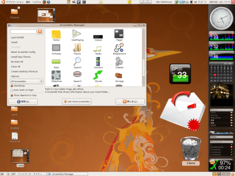
Task: Click the mail envelope screenlet on desktop
Action: pos(183,111)
